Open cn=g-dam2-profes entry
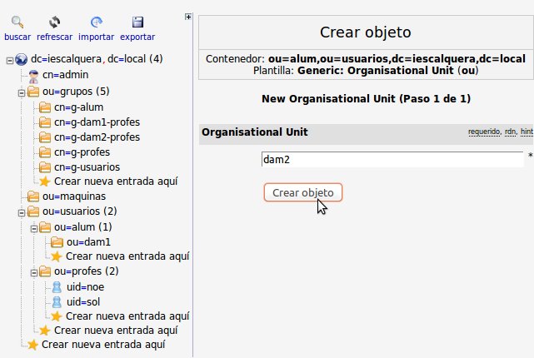 pyautogui.click(x=97, y=137)
